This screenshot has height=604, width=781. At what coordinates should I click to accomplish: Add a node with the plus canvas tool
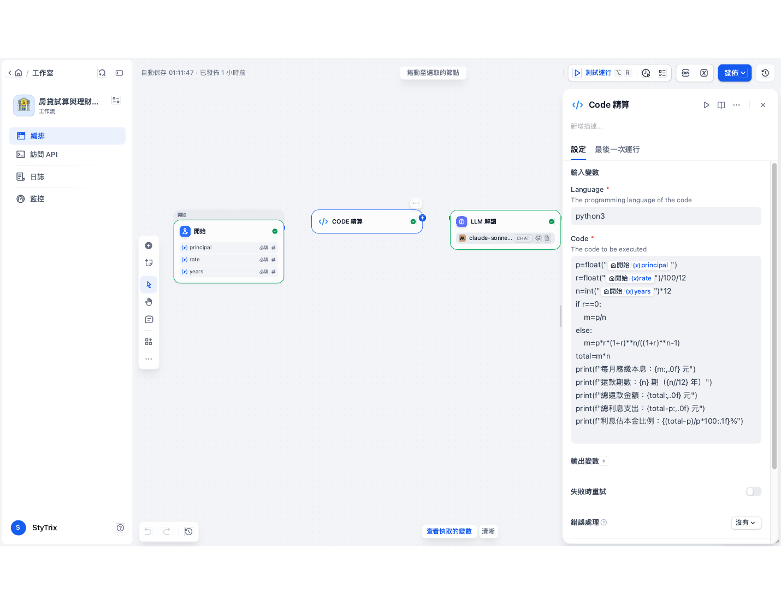149,246
